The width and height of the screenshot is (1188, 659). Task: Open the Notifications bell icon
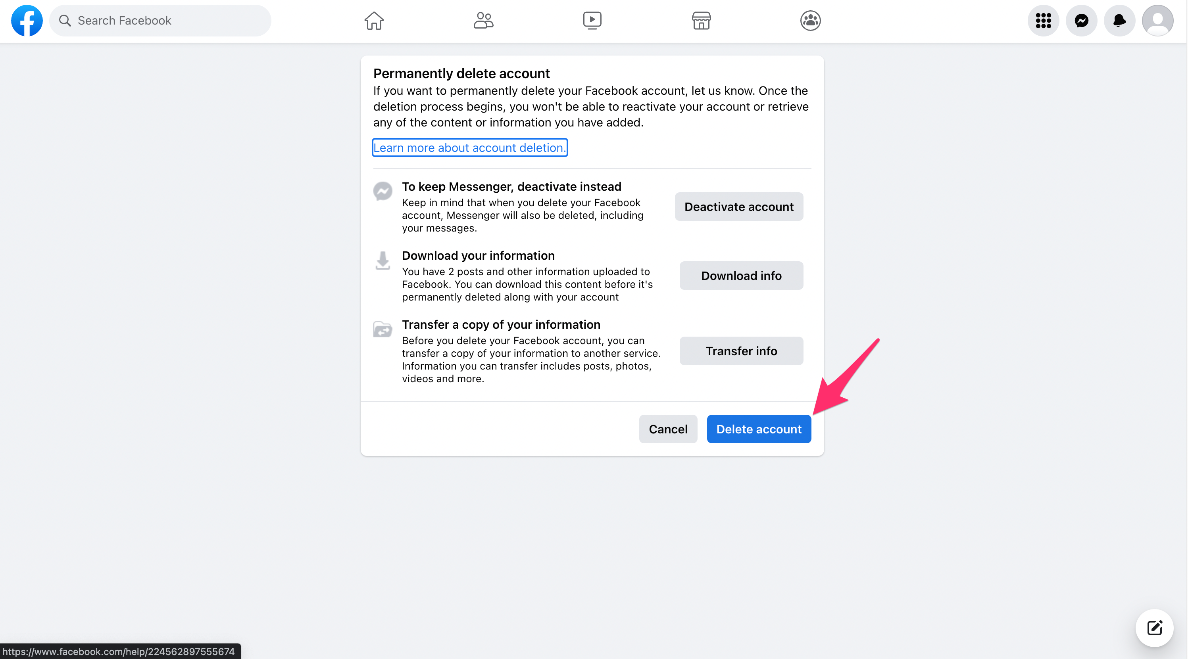click(x=1120, y=20)
